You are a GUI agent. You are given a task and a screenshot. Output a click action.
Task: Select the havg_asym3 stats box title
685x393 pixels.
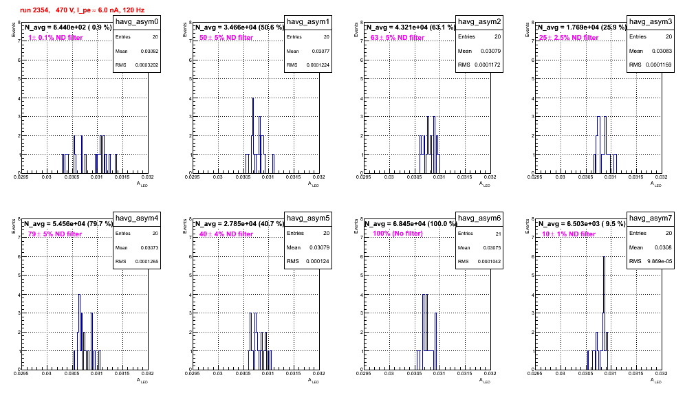(x=651, y=22)
